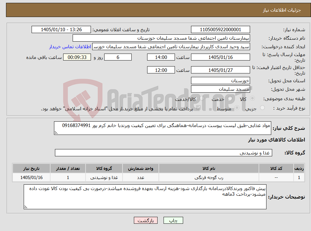Screen dimensions: 311x231
Task: Click the row number cell 1
Action: pos(299,177)
